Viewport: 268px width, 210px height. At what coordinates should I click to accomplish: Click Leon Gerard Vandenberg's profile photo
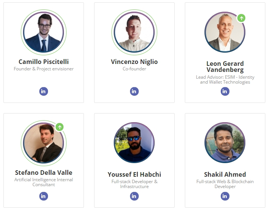pos(225,32)
